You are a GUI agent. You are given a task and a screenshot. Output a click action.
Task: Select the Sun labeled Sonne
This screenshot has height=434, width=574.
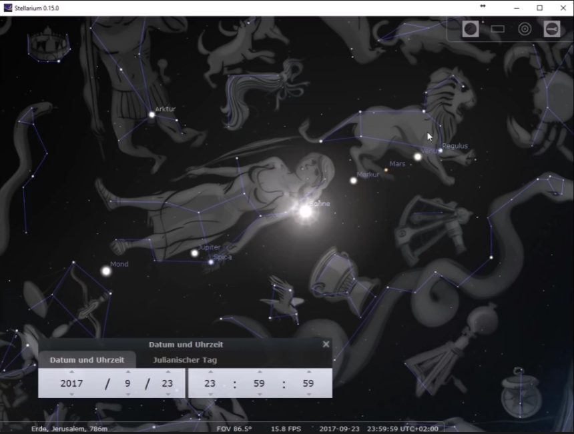pos(305,211)
